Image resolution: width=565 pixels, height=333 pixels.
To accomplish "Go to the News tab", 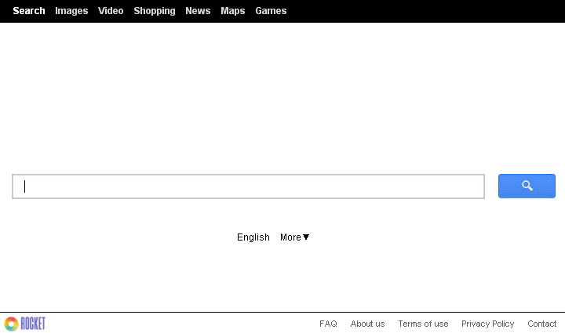I will [x=198, y=11].
